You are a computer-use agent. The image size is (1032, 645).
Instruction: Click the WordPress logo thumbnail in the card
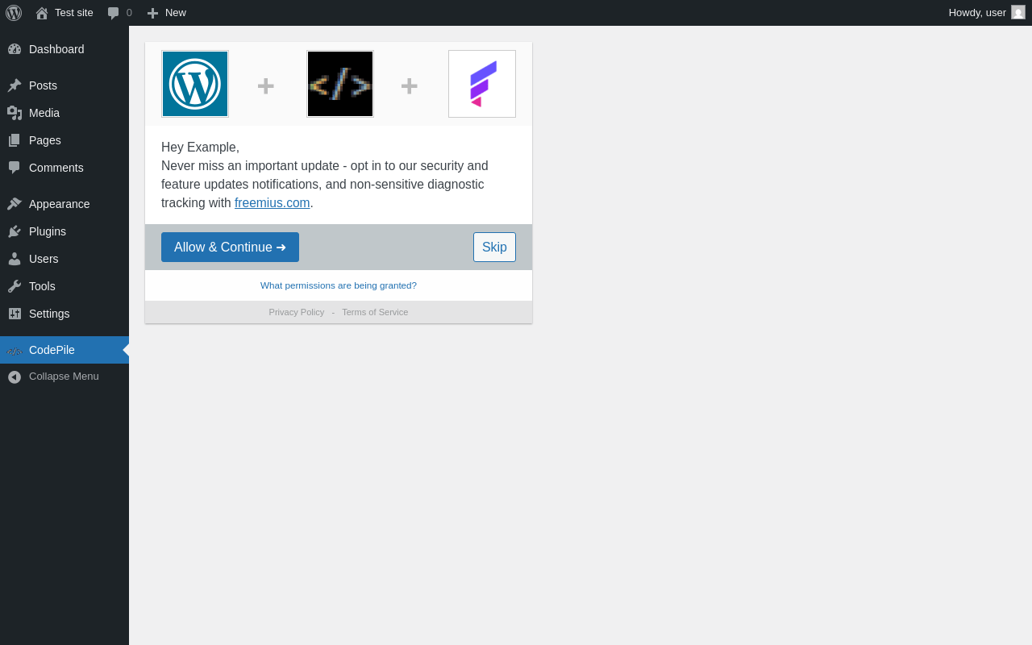(x=195, y=84)
